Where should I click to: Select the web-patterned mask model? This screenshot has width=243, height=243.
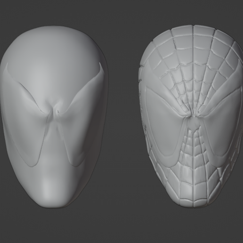pos(191,116)
